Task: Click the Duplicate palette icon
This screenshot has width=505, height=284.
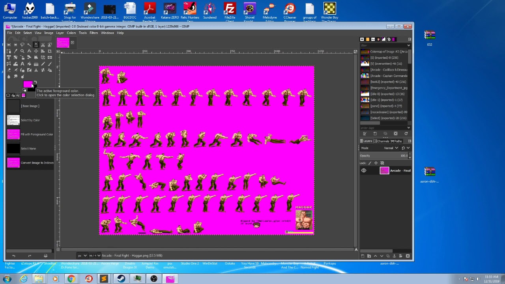Action: click(385, 133)
